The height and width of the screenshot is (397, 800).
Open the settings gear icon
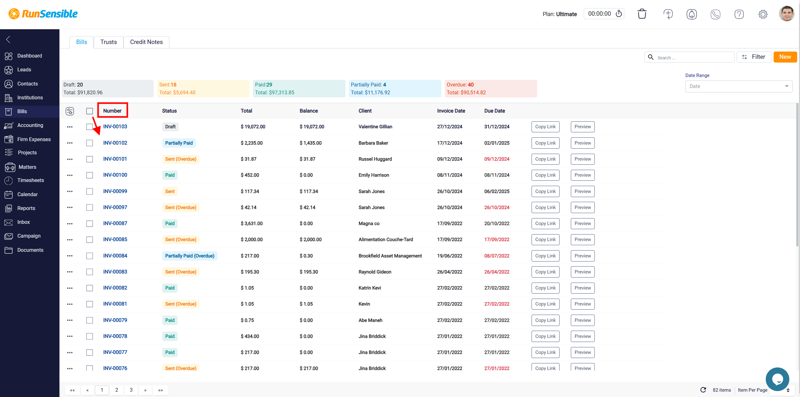pyautogui.click(x=763, y=14)
